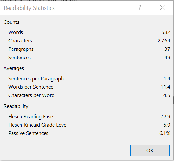
Task: Click the Sentences count label
Action: 20,58
